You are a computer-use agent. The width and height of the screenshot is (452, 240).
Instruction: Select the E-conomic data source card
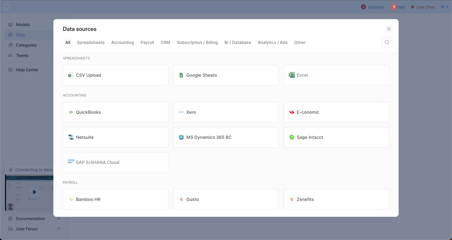[x=336, y=112]
